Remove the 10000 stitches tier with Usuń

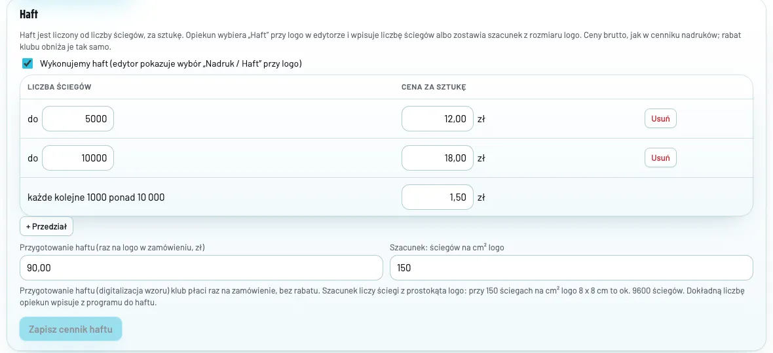[660, 158]
